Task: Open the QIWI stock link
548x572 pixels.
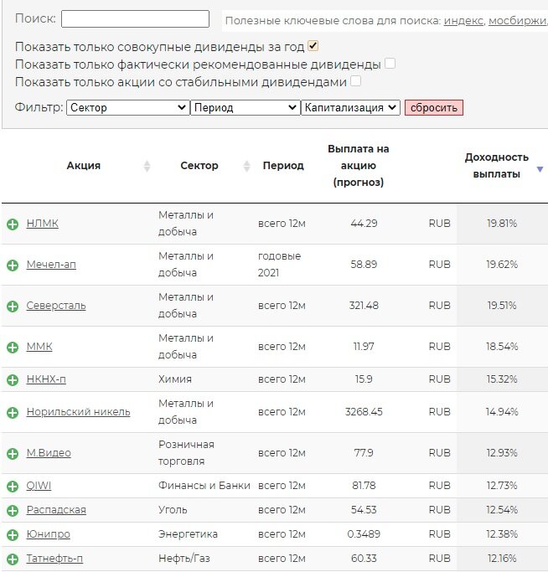Action: pyautogui.click(x=39, y=486)
